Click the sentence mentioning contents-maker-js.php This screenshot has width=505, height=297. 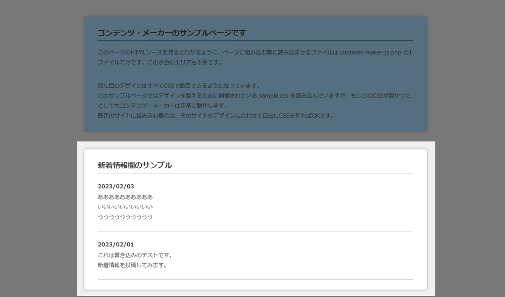[255, 52]
